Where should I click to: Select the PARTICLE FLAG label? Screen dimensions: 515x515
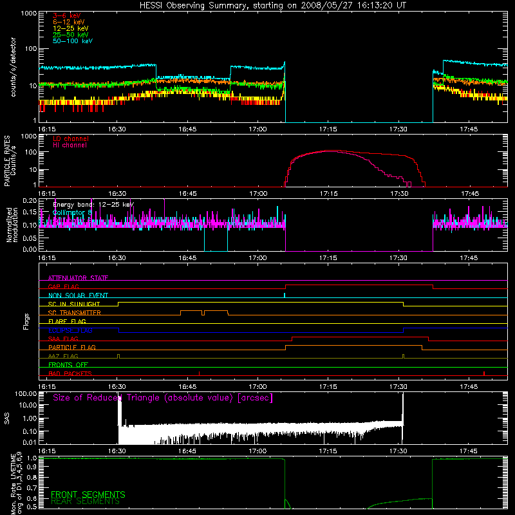tap(72, 347)
